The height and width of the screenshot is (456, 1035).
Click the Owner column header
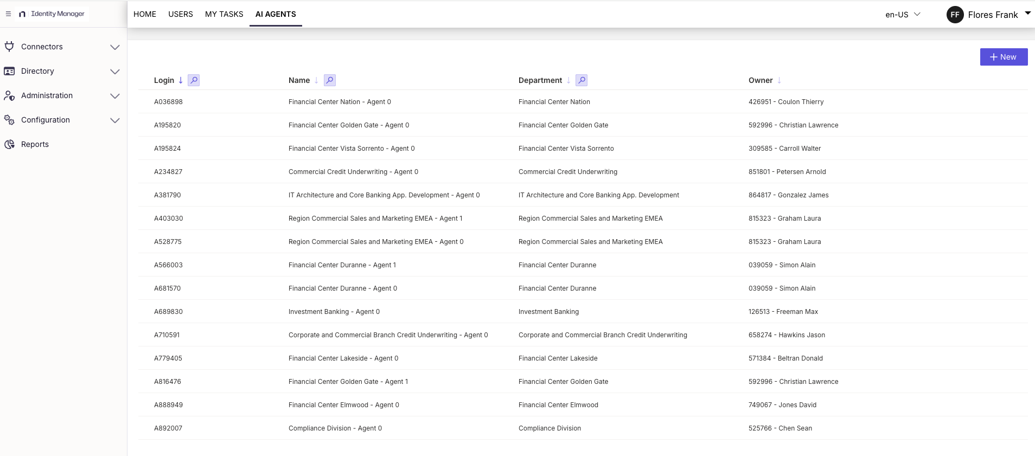(x=761, y=80)
